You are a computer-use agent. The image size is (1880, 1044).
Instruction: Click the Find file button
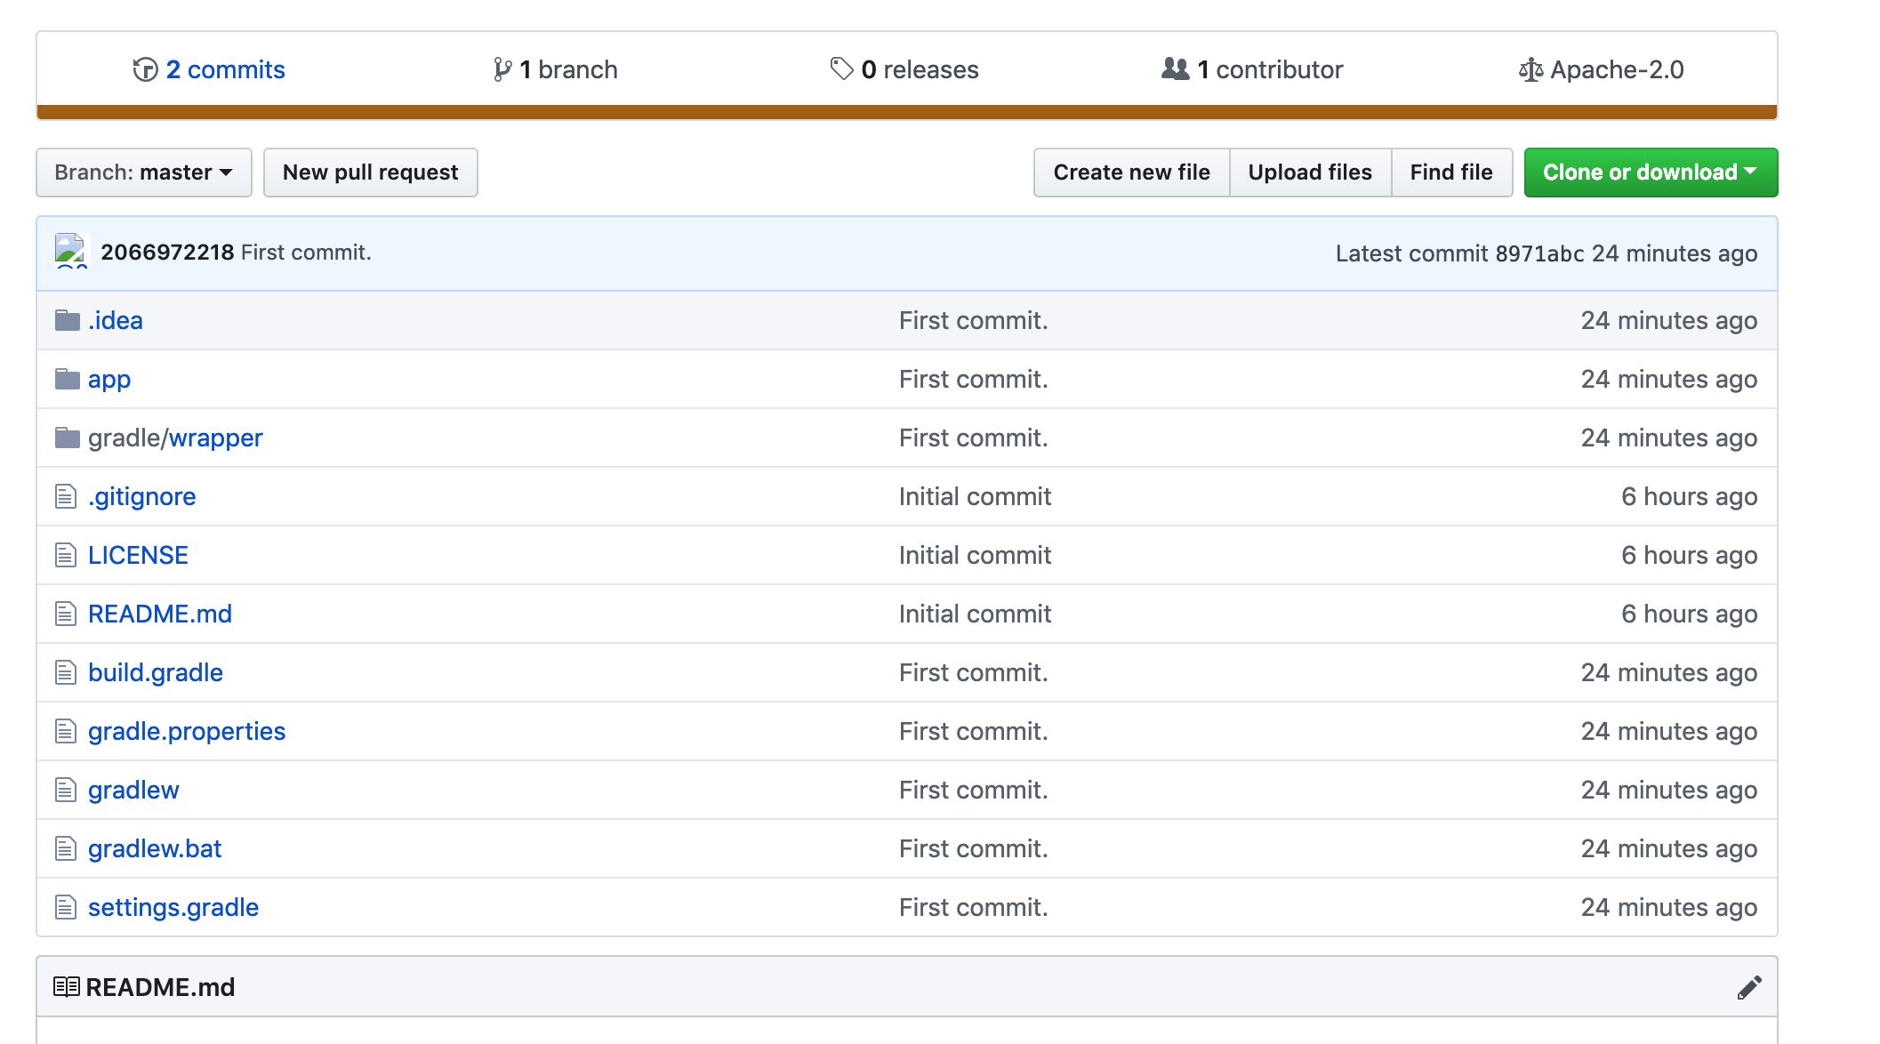[1451, 173]
